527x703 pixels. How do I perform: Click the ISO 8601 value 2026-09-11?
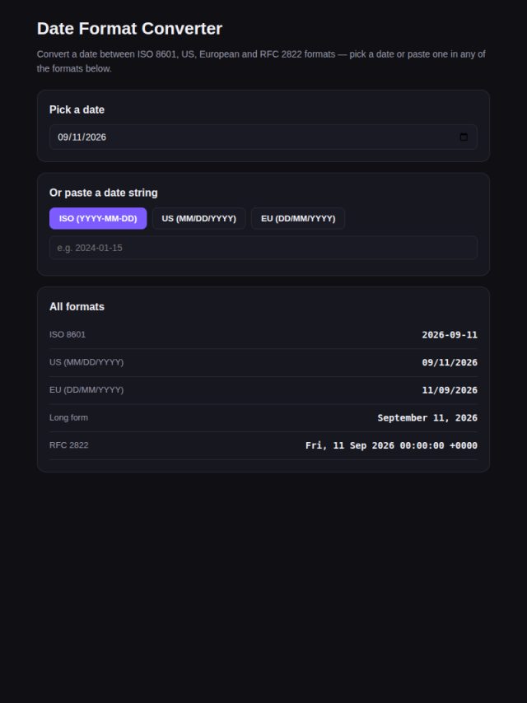[x=450, y=335]
